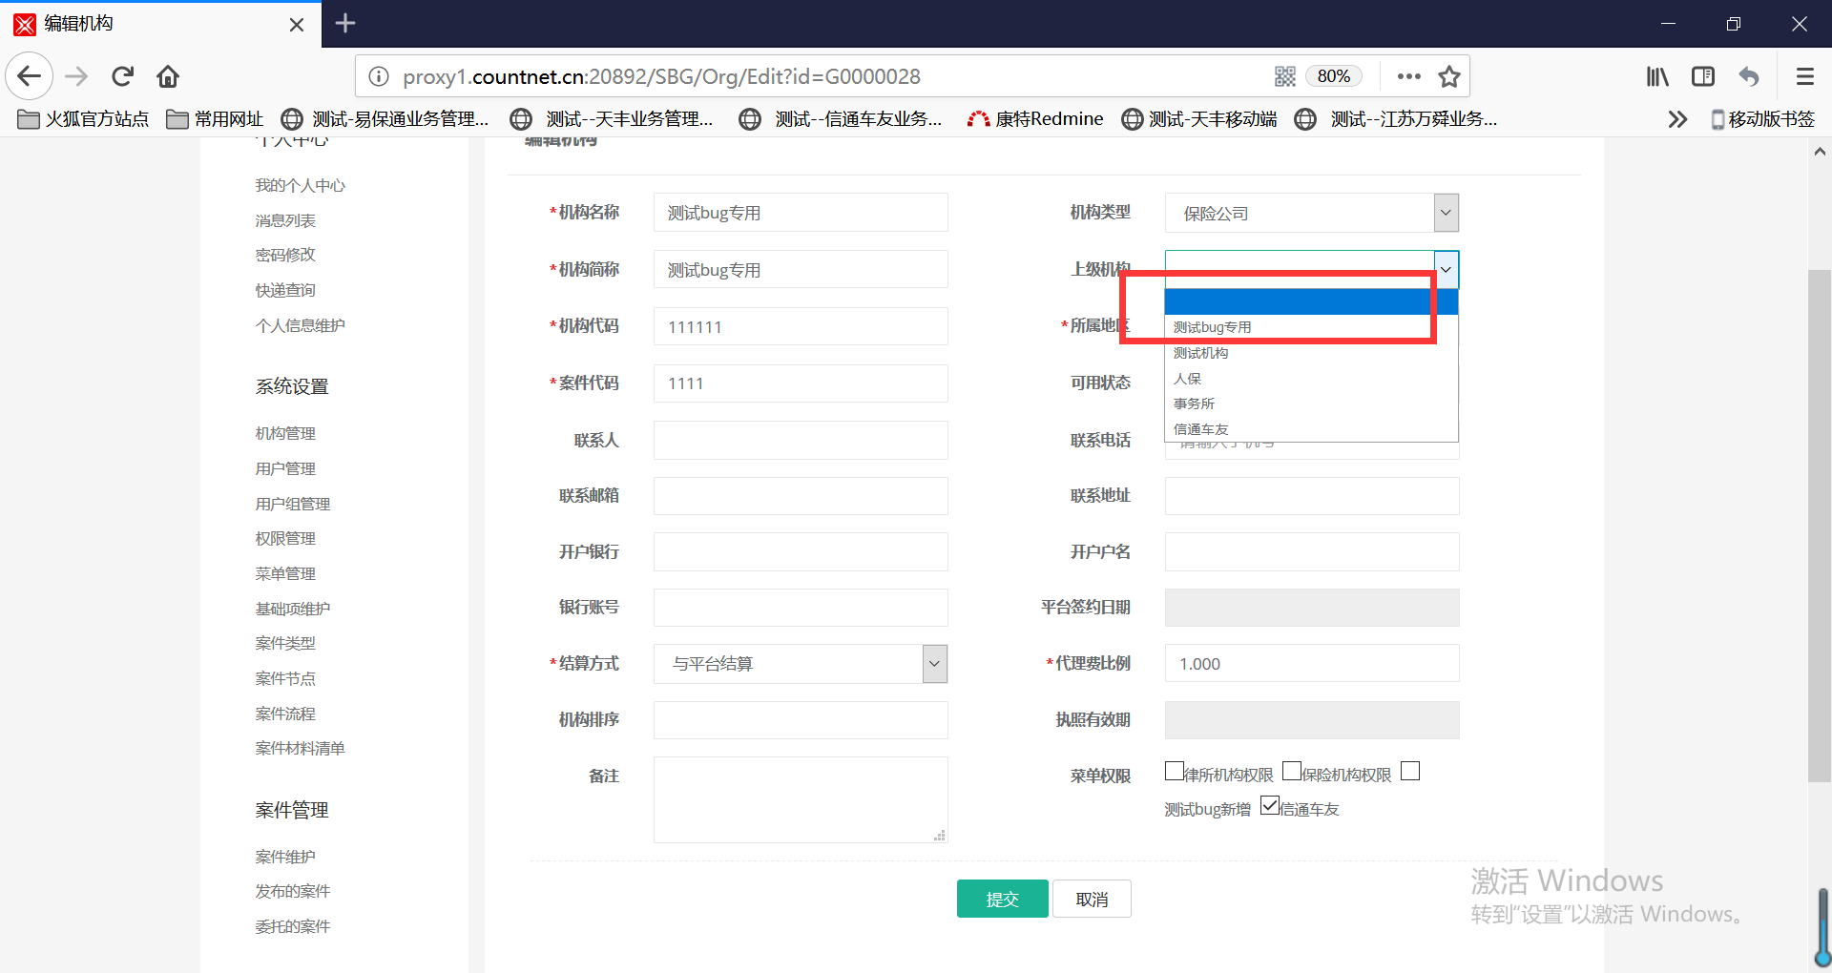Click the address bar URL
Screen dimensions: 1832x973
click(x=661, y=76)
